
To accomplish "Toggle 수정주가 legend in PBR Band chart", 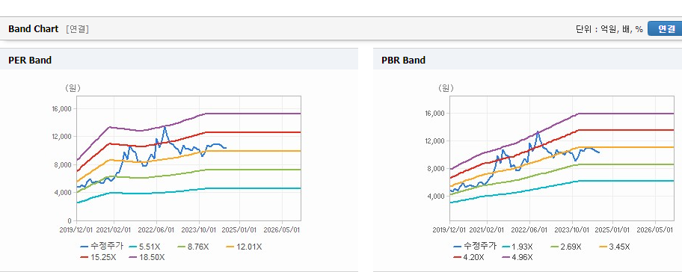I will 475,247.
